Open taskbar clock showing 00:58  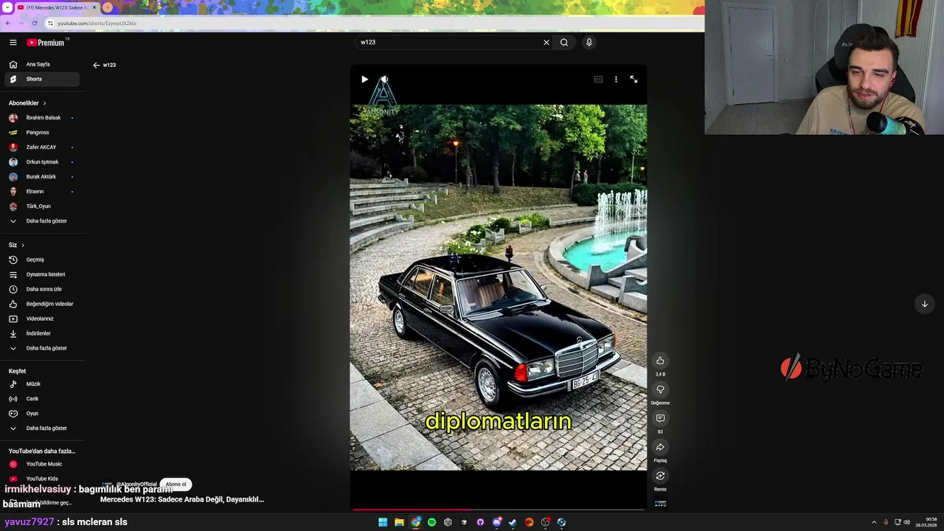point(926,522)
